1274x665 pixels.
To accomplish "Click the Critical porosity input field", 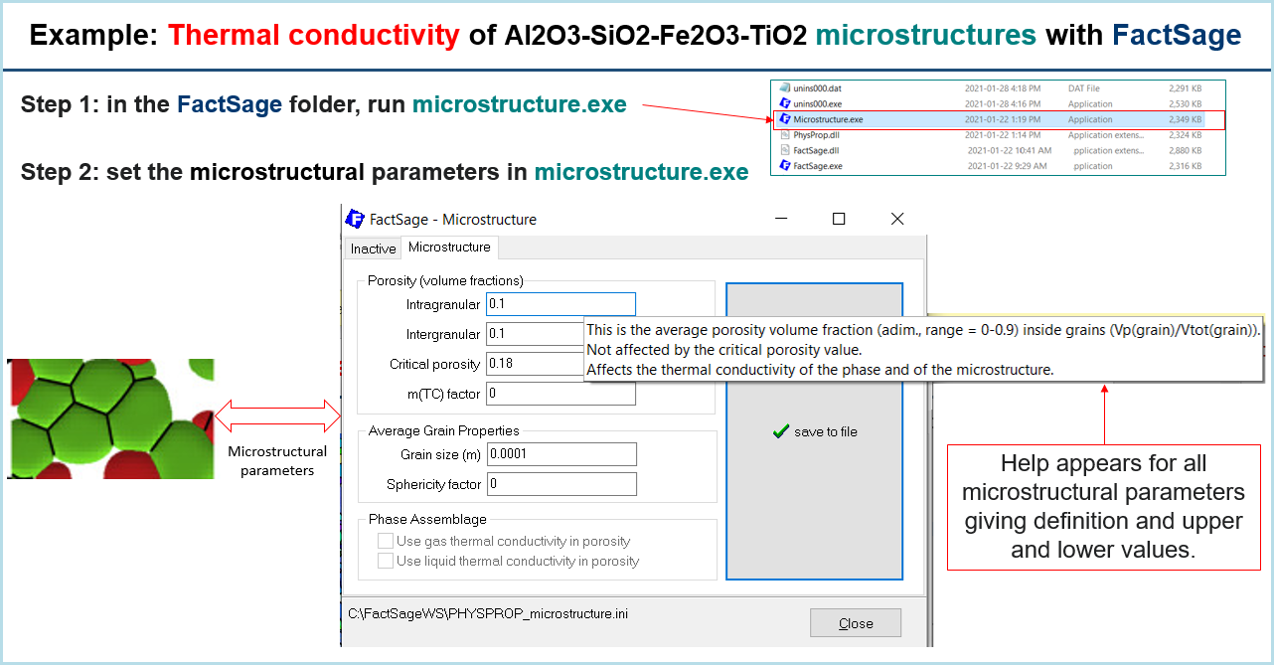I will click(535, 364).
